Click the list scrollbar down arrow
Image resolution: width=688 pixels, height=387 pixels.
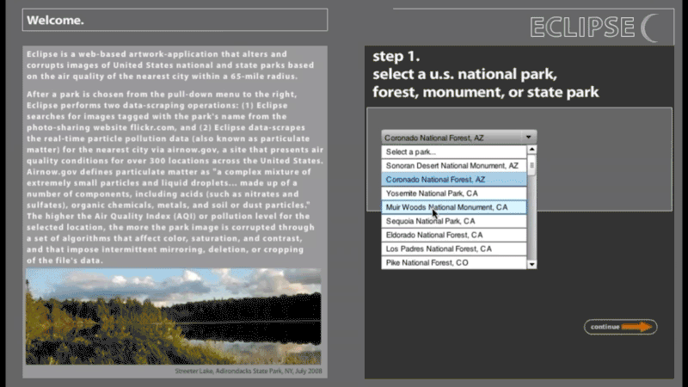point(531,264)
